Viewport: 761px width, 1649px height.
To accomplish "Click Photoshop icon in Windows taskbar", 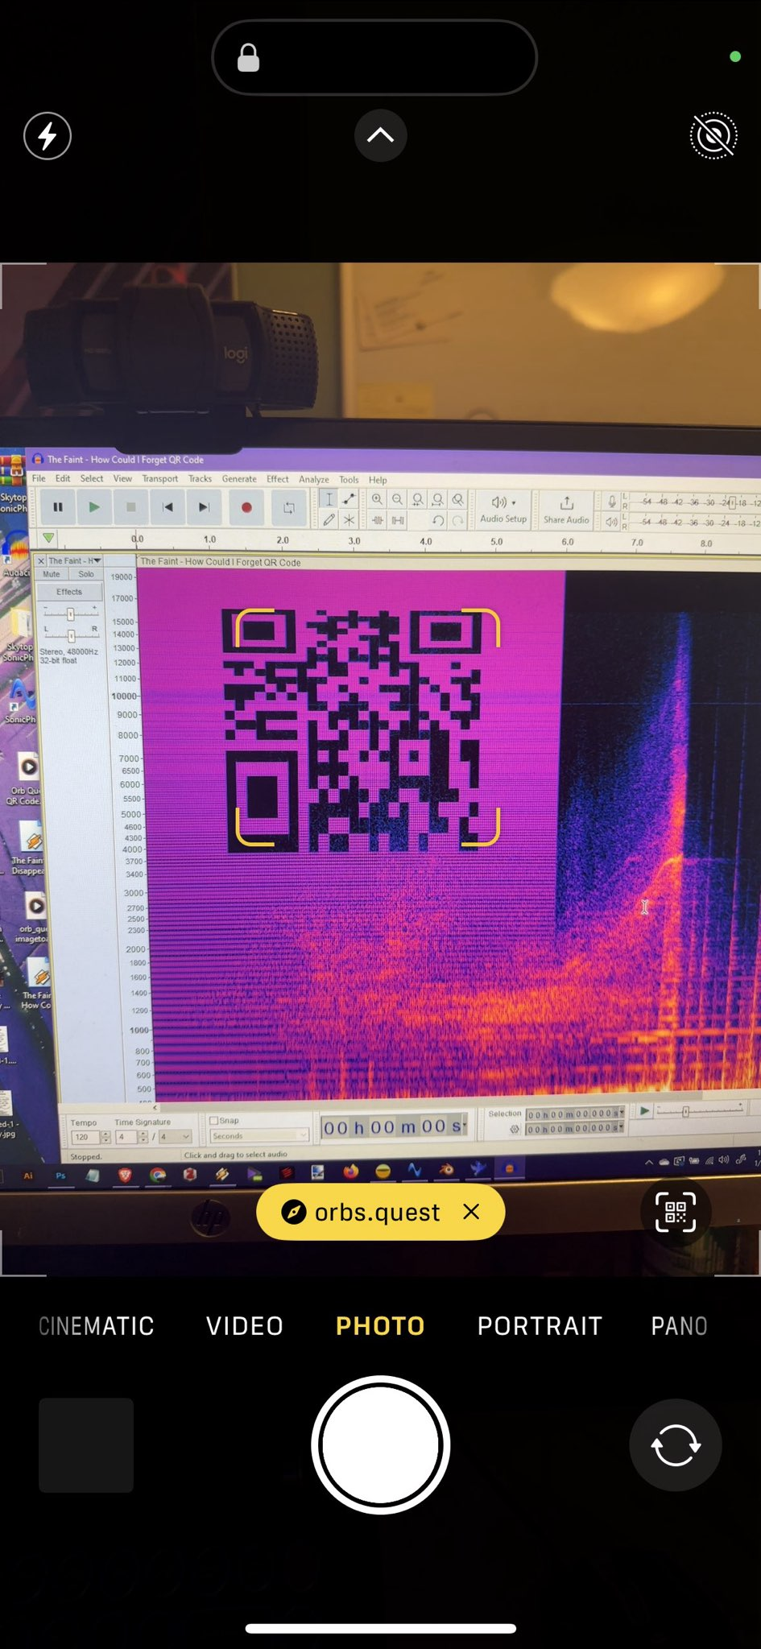I will [60, 1176].
